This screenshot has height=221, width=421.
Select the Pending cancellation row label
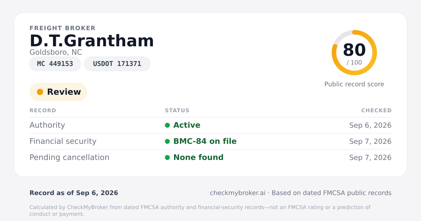[69, 158]
